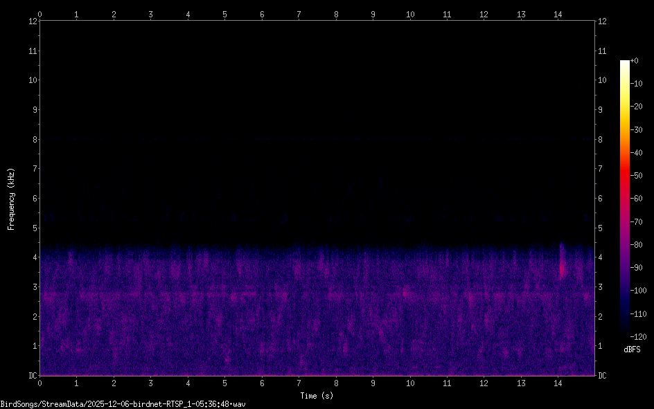Click the 5 kHz label on left axis
Image resolution: width=654 pixels, height=409 pixels.
point(33,228)
